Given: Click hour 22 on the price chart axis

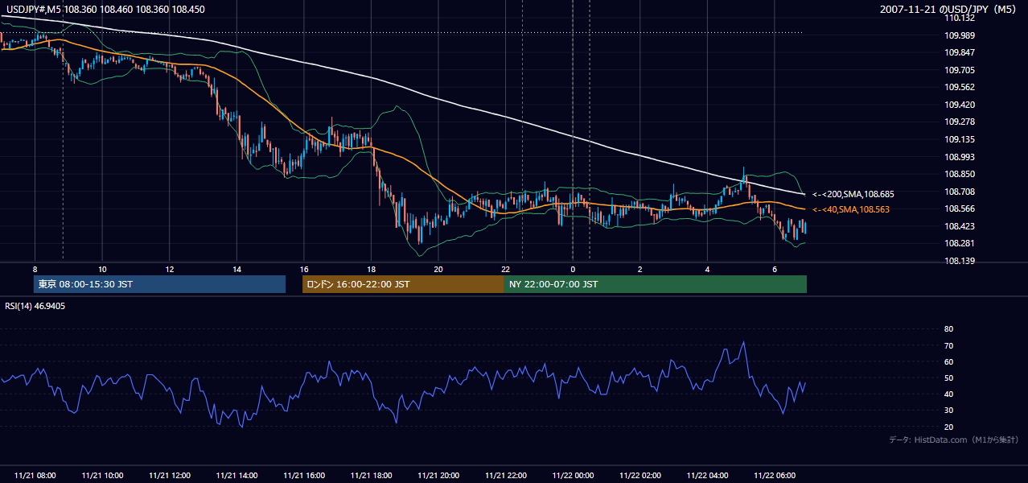Looking at the screenshot, I should (x=505, y=268).
